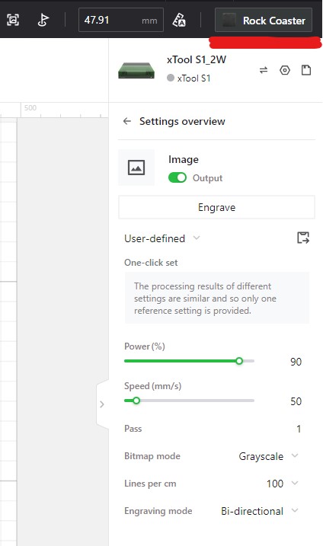Click the 47.91 mm distance field

point(121,20)
